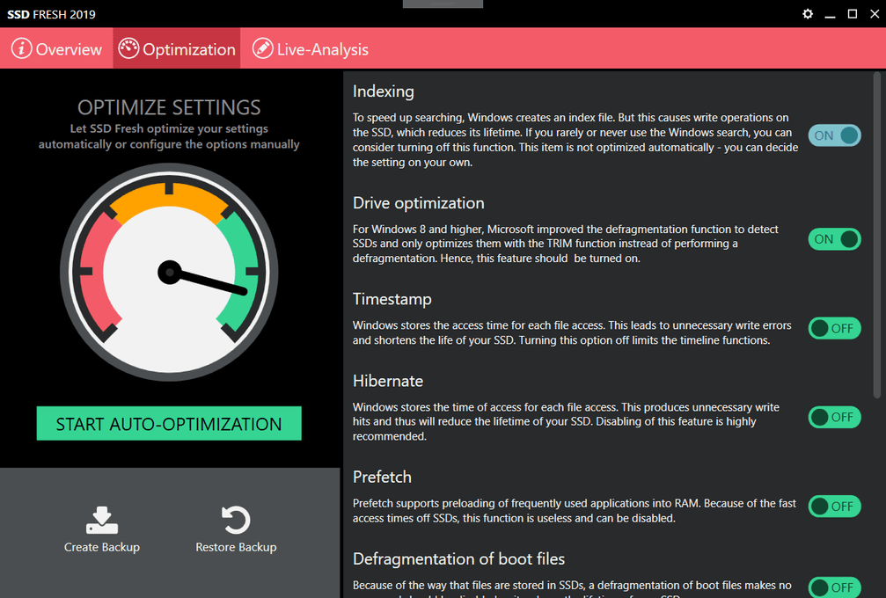Click the Create Backup label

(102, 547)
